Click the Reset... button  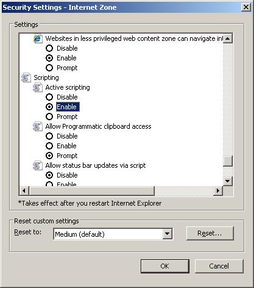coord(210,233)
